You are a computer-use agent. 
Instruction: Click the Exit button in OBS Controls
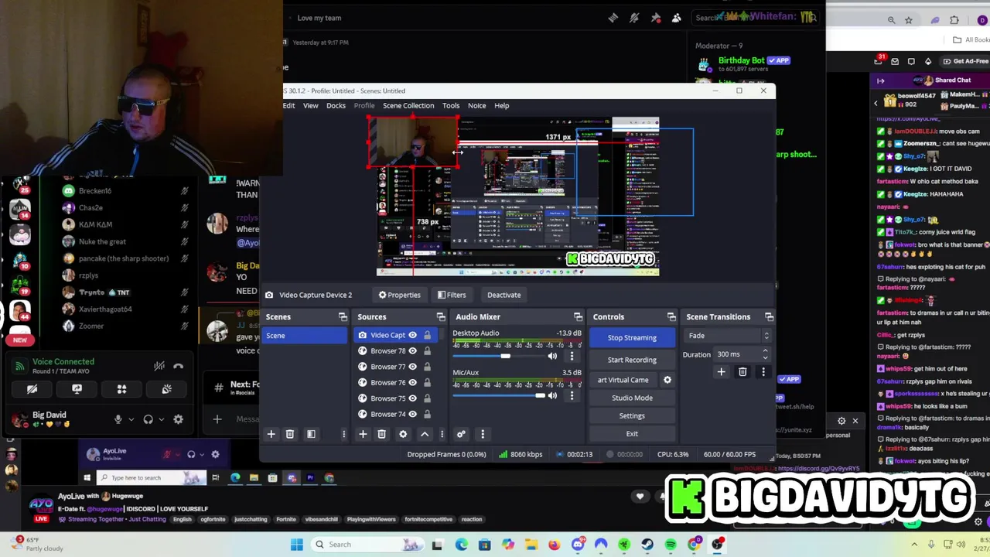632,434
